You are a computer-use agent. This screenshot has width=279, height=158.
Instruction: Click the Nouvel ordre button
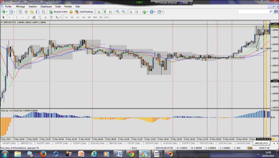tap(58, 12)
